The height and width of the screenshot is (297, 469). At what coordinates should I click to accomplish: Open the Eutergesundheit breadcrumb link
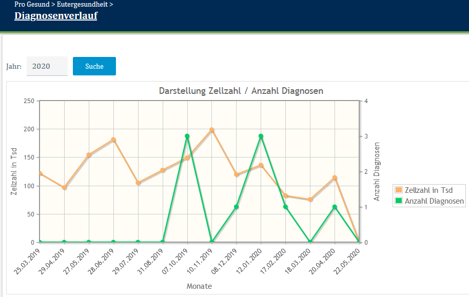(x=83, y=4)
